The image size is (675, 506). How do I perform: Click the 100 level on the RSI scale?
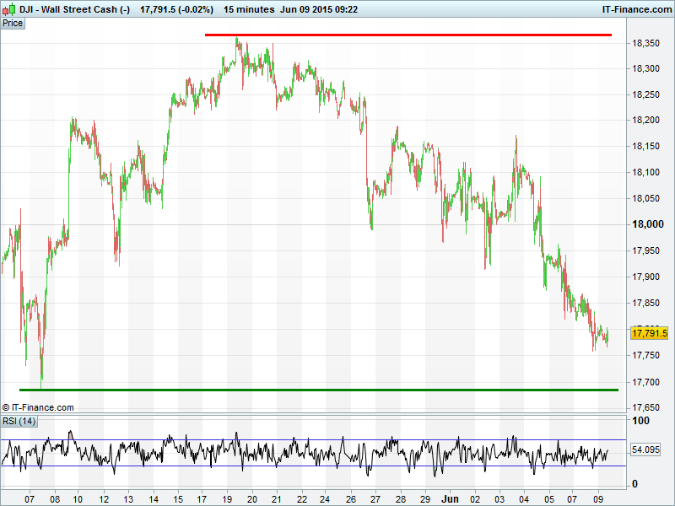pos(640,421)
